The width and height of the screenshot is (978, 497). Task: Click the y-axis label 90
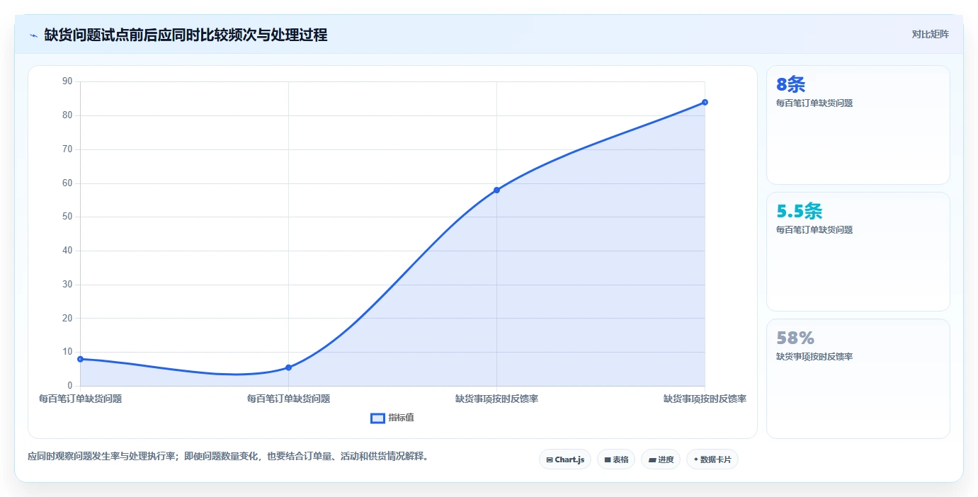(x=67, y=81)
